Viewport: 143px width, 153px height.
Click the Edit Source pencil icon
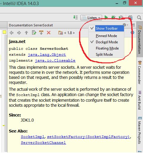[34, 33]
